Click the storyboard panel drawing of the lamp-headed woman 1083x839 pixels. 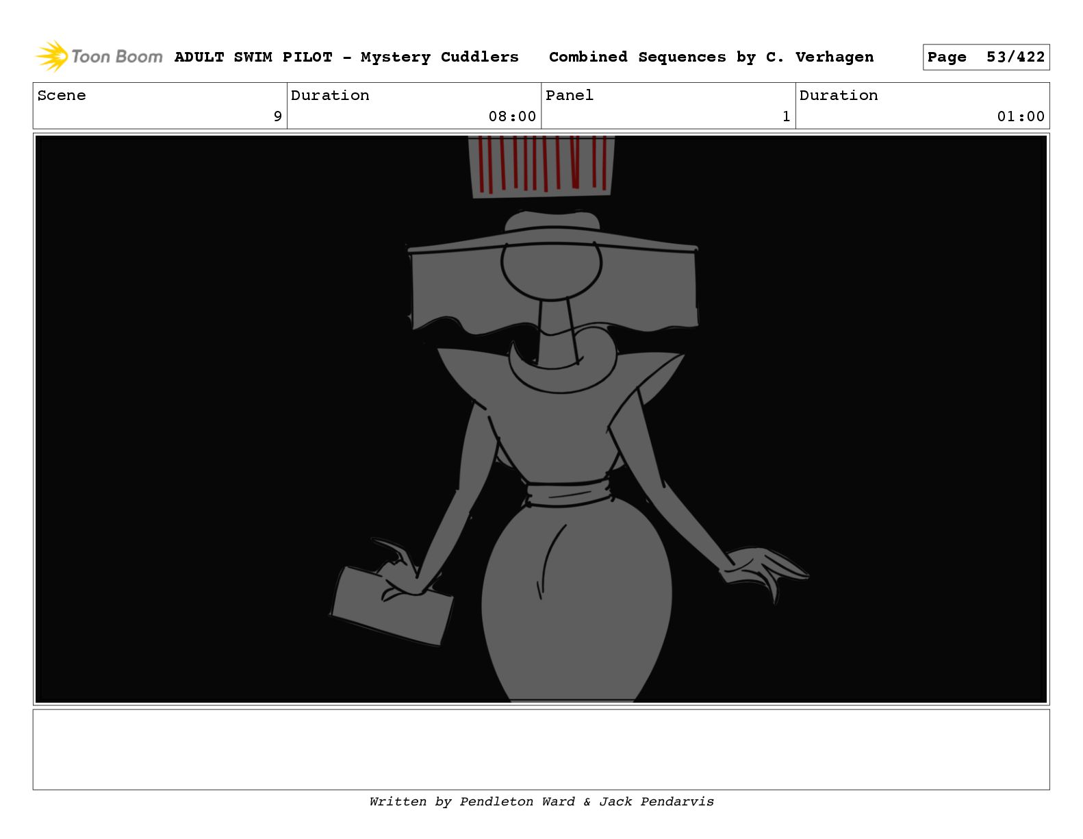[541, 419]
